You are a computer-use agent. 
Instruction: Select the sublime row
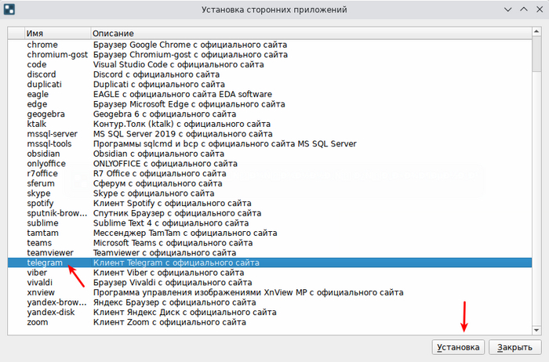[270, 223]
